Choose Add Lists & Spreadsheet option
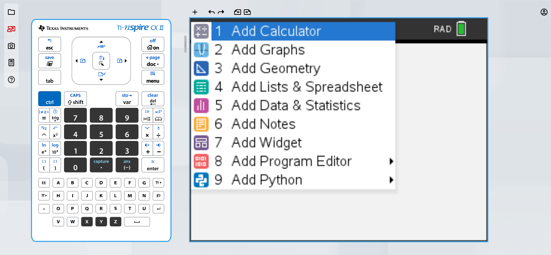Screen dimensions: 551x255 click(306, 87)
